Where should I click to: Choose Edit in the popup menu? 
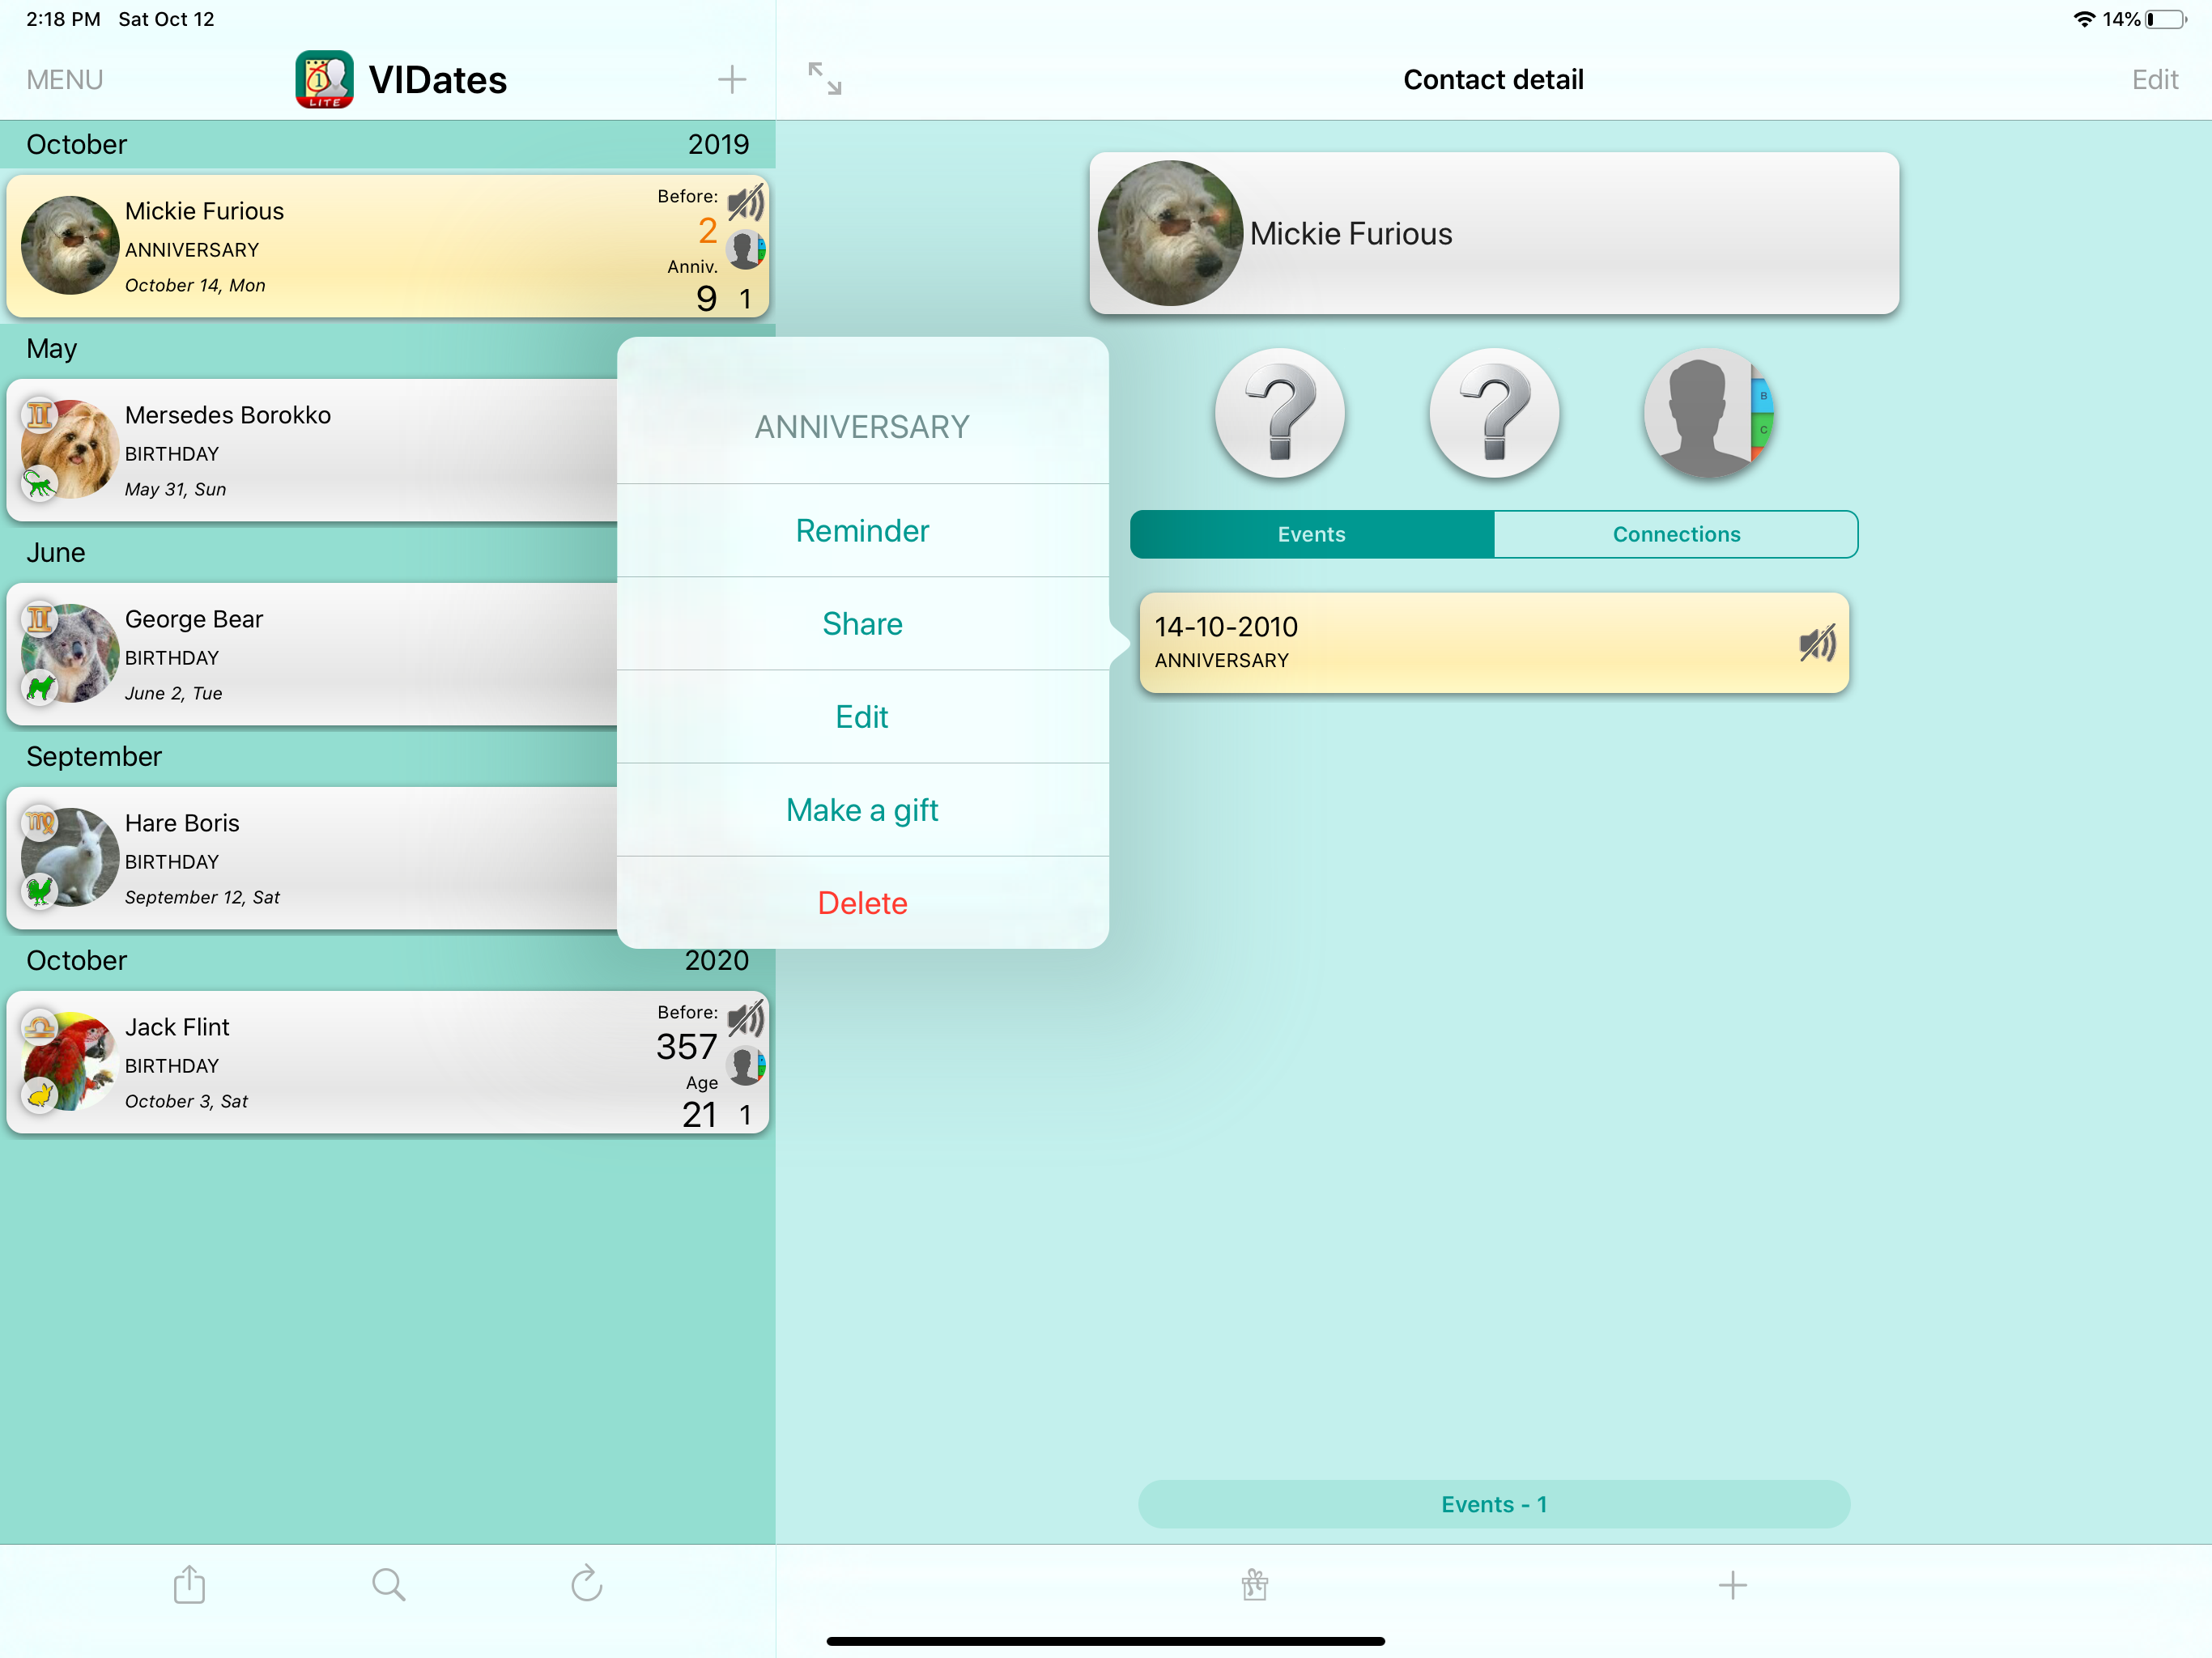(862, 717)
